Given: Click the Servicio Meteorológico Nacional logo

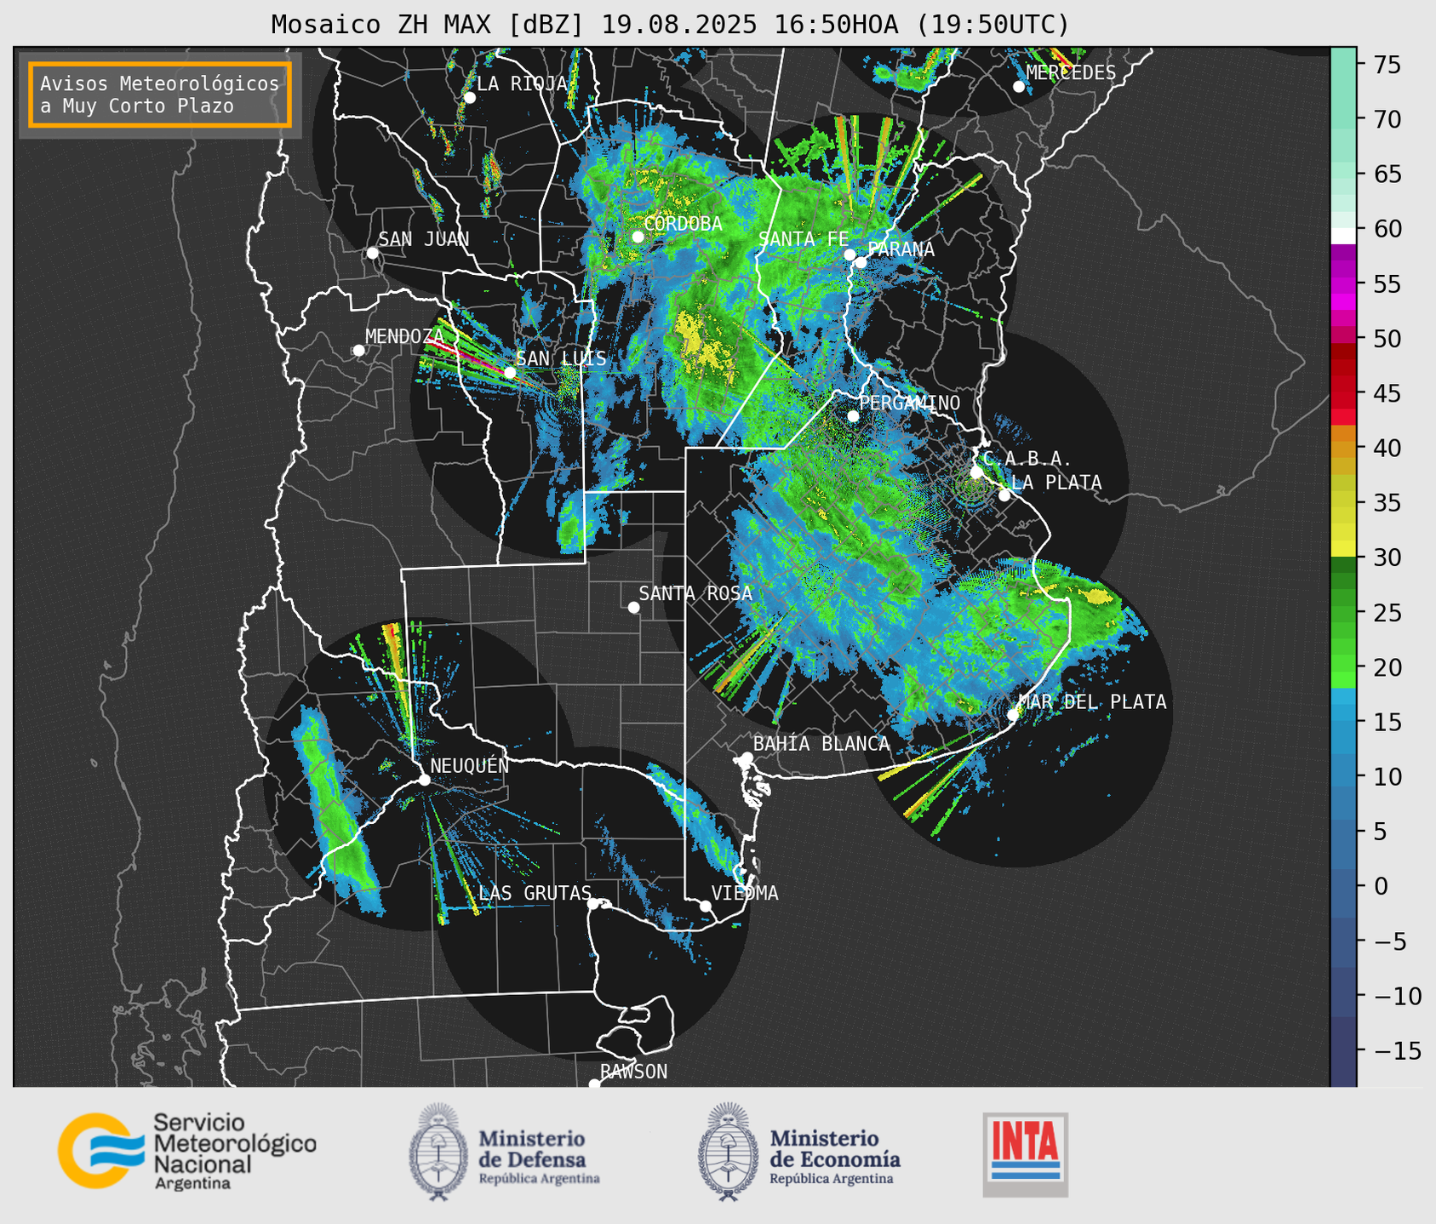Looking at the screenshot, I should point(187,1151).
